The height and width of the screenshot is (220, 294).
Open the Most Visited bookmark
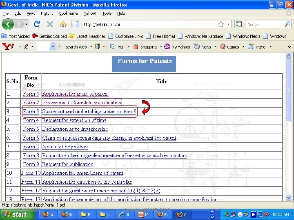tap(16, 36)
